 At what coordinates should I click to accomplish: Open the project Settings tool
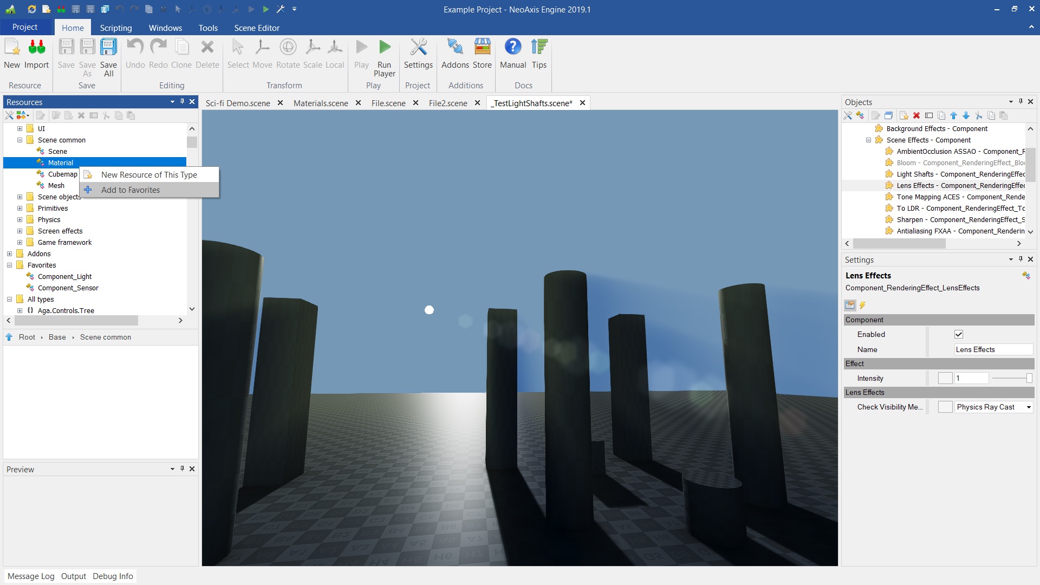[x=418, y=48]
